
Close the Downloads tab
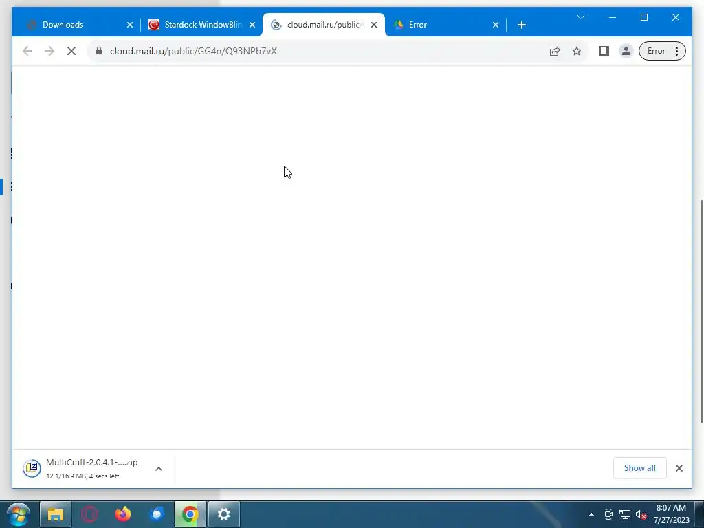(x=130, y=25)
